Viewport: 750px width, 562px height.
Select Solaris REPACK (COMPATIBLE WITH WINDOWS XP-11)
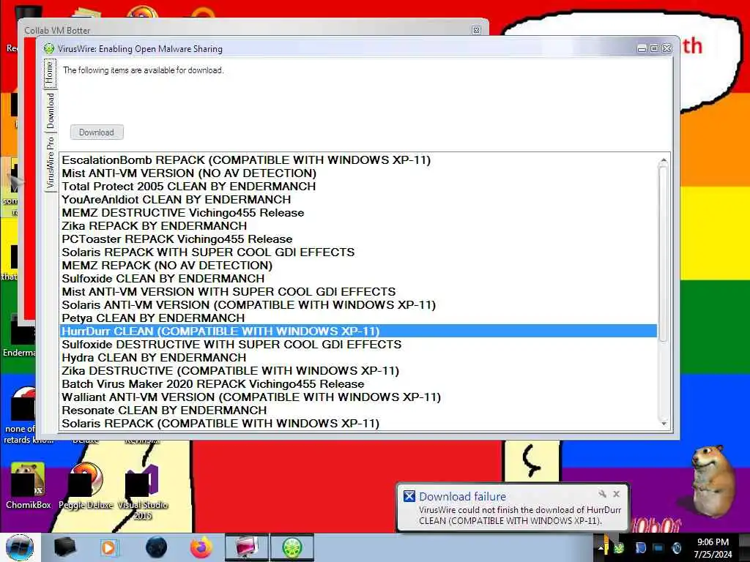pyautogui.click(x=358, y=424)
